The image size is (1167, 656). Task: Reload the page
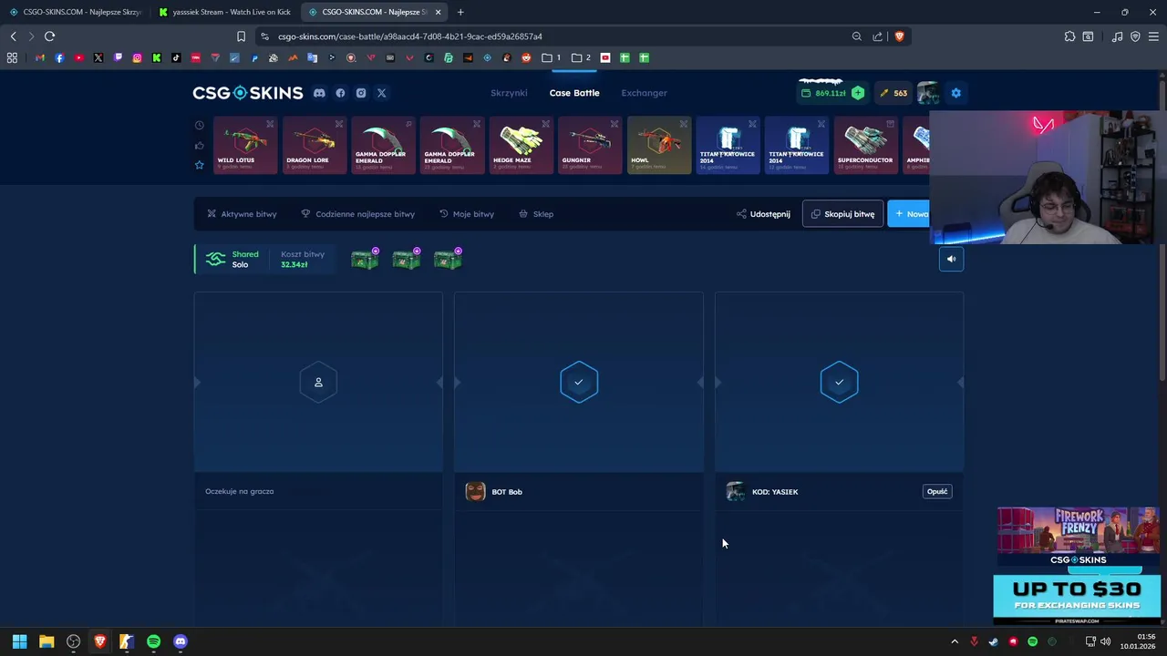click(x=49, y=36)
